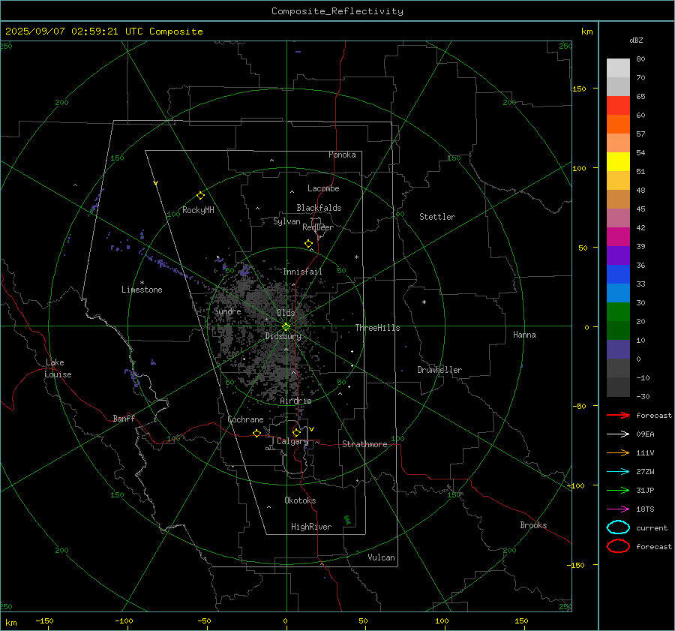
Task: Click the km unit label at top right
Action: click(x=586, y=32)
